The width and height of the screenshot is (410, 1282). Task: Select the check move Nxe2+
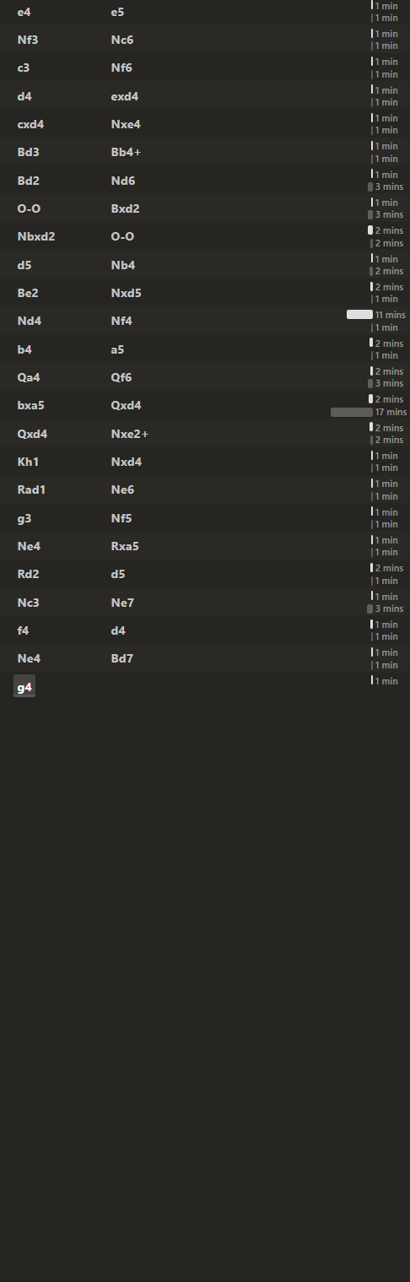point(130,434)
